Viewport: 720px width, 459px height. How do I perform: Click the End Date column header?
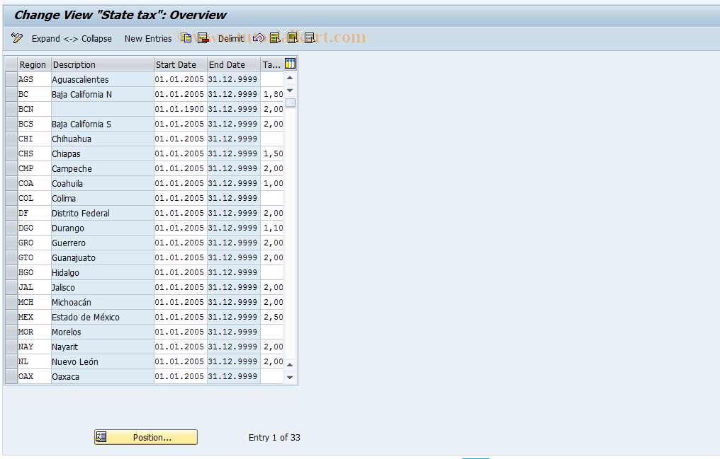pos(234,64)
